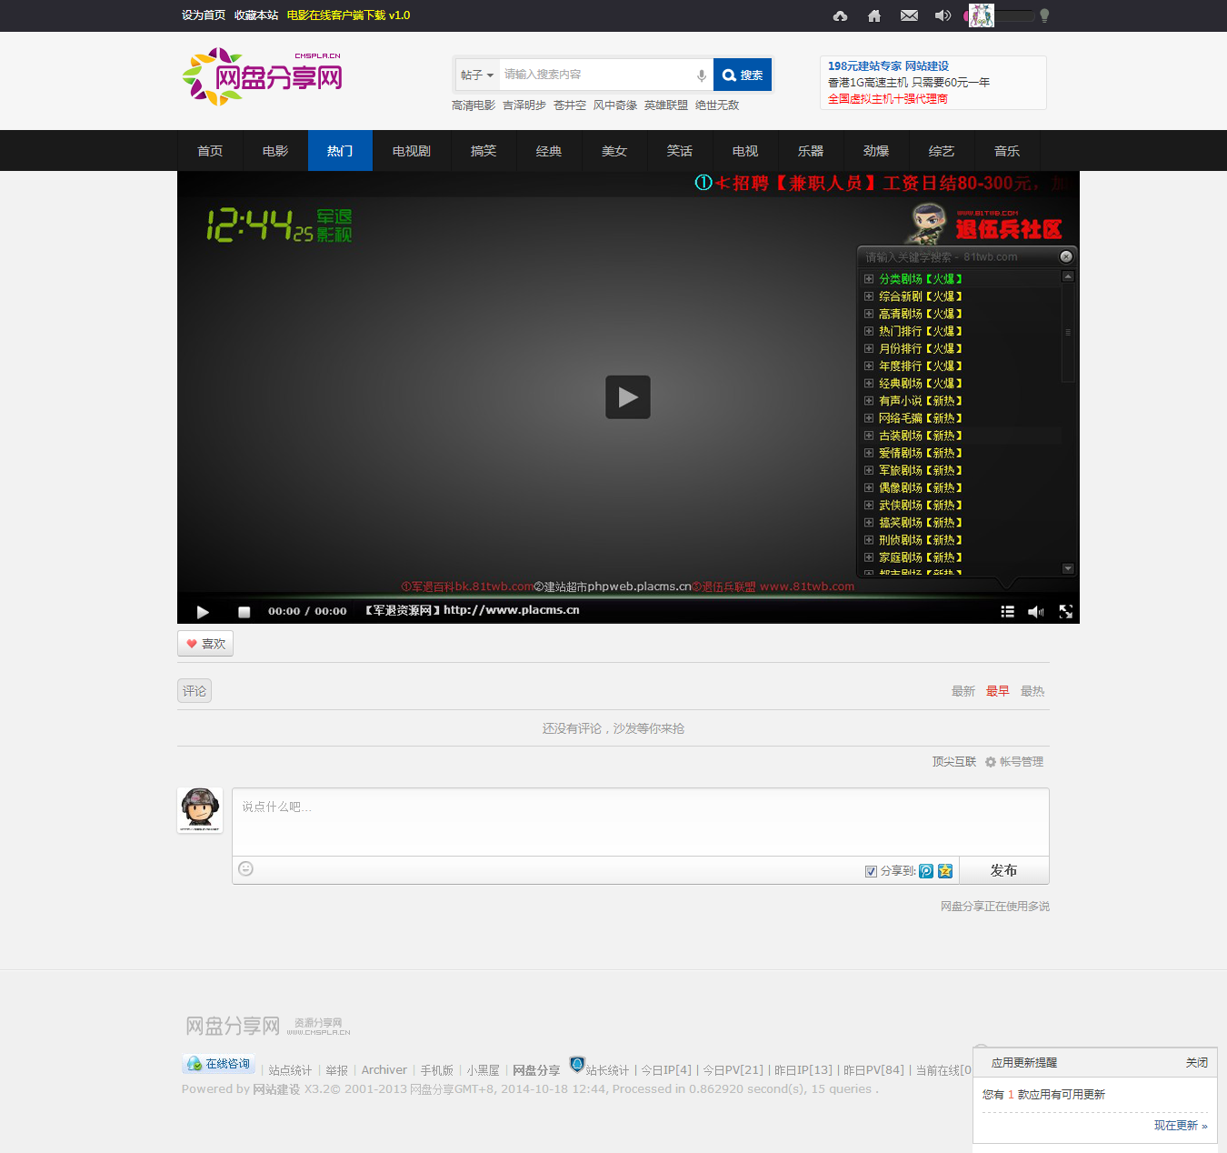
Task: Sort comments by 最热
Action: coord(1032,691)
